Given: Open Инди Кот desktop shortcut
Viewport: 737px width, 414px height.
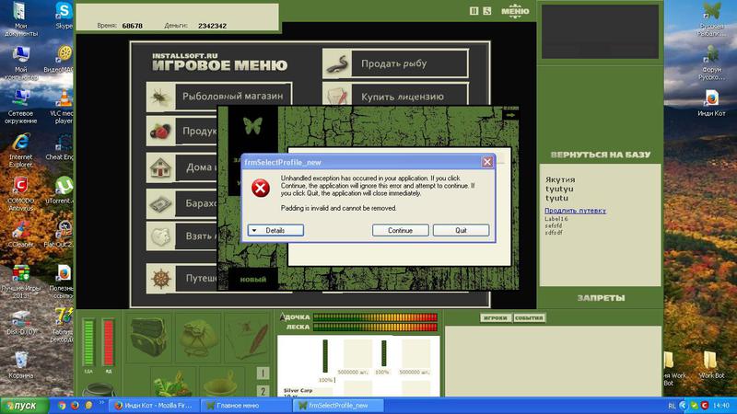Looking at the screenshot, I should point(711,103).
